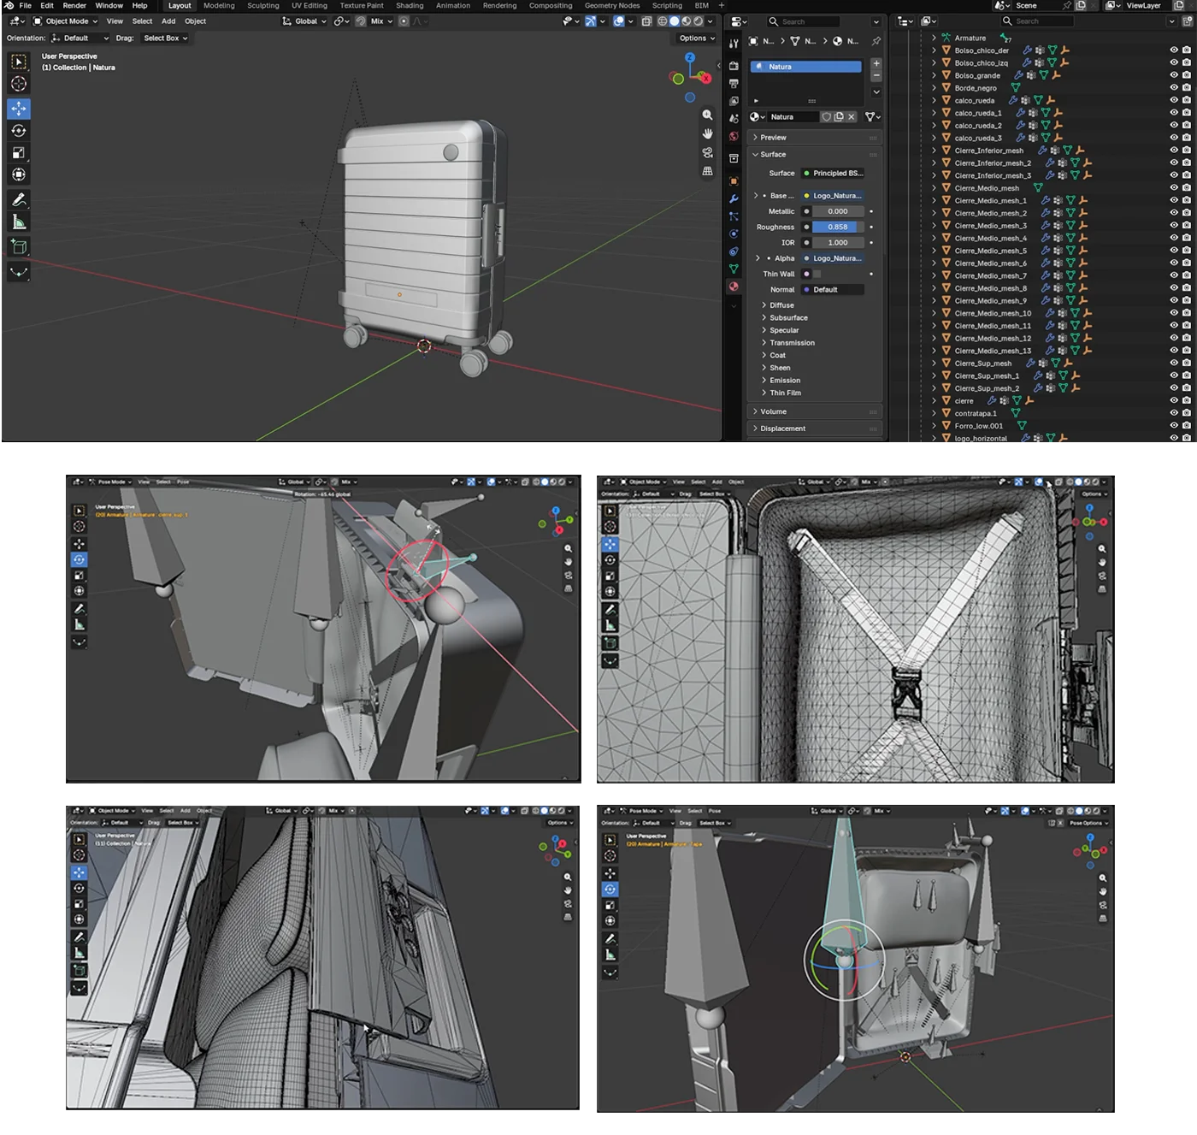Open the Object Data green triangle tab
The image size is (1197, 1135).
pyautogui.click(x=734, y=269)
